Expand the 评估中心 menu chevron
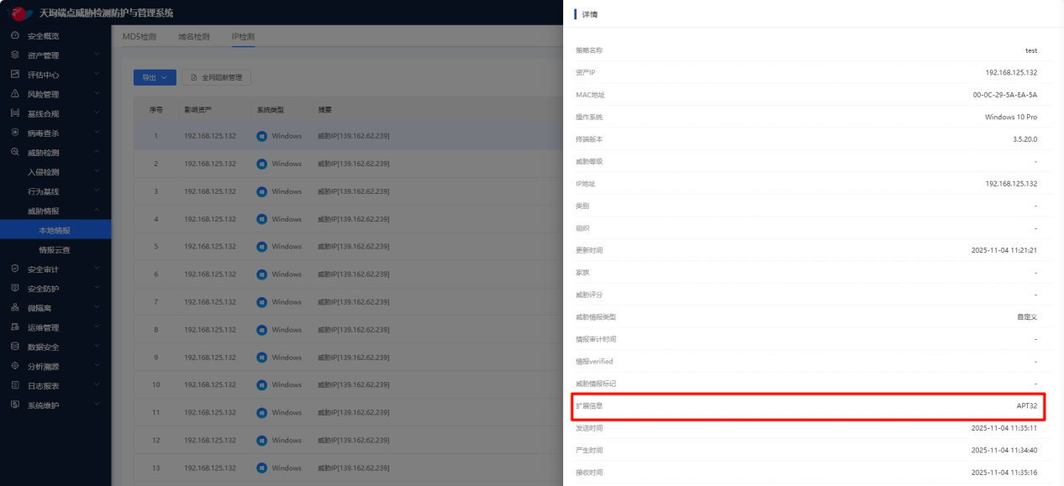 tap(97, 75)
